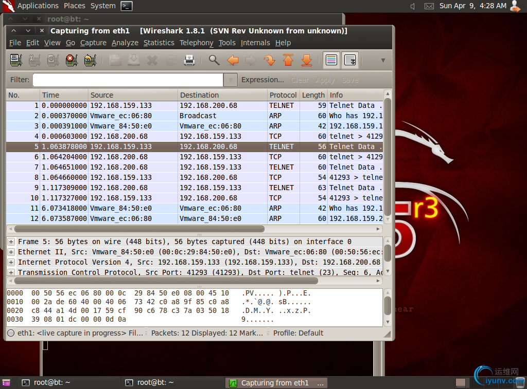Viewport: 527px width, 389px height.
Task: Click the mail envelope panel icon
Action: point(429,6)
